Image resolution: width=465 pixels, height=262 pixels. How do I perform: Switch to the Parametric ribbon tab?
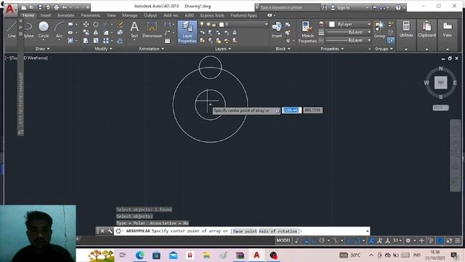point(90,15)
